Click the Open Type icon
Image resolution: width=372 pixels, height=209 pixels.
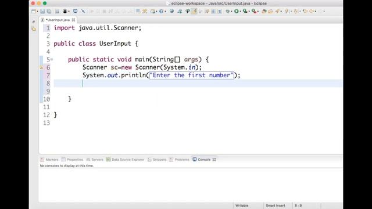pyautogui.click(x=264, y=11)
